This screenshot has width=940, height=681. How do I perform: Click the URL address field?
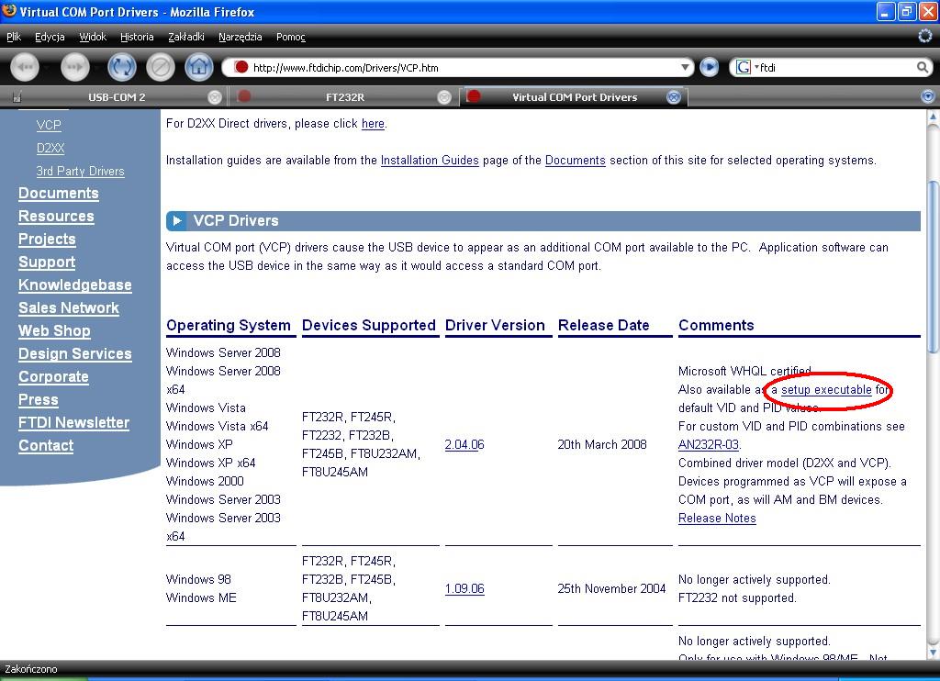click(x=457, y=67)
